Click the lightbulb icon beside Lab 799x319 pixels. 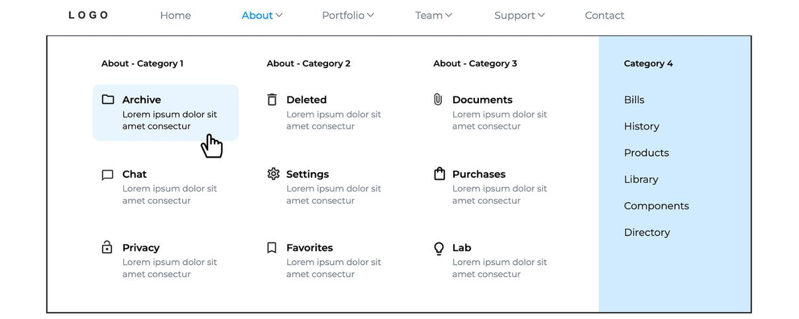(x=438, y=248)
